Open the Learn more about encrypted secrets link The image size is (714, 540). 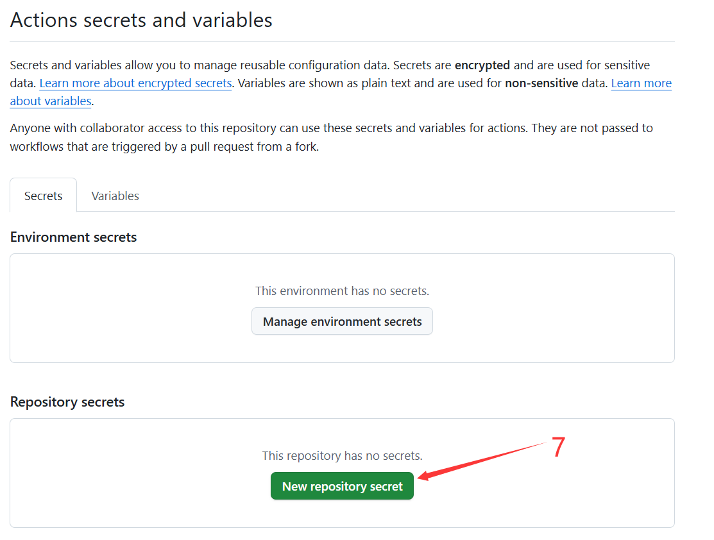click(135, 83)
